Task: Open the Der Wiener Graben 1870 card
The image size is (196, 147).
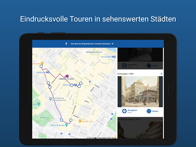Action: [140, 128]
